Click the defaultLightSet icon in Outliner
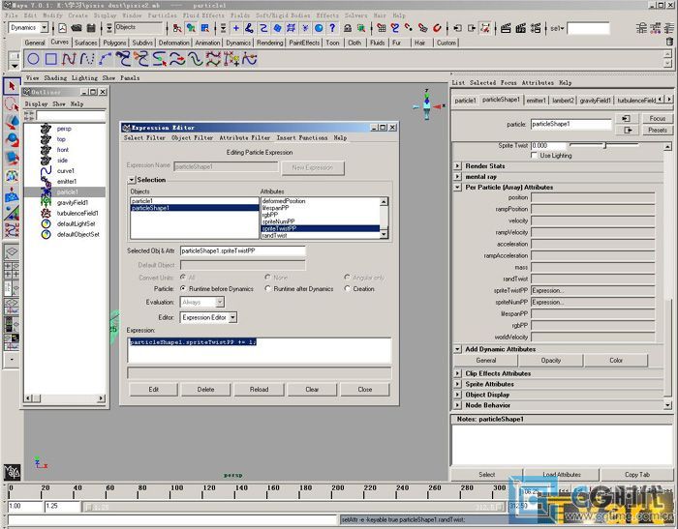The width and height of the screenshot is (678, 529). [x=46, y=223]
